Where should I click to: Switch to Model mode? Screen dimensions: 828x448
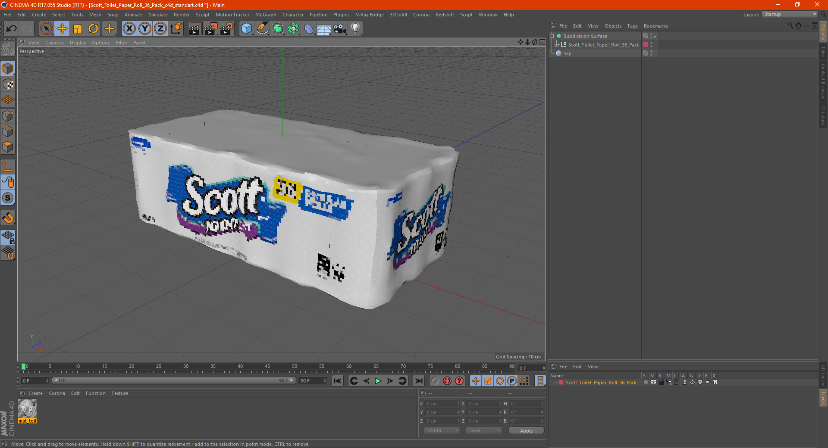(x=8, y=68)
